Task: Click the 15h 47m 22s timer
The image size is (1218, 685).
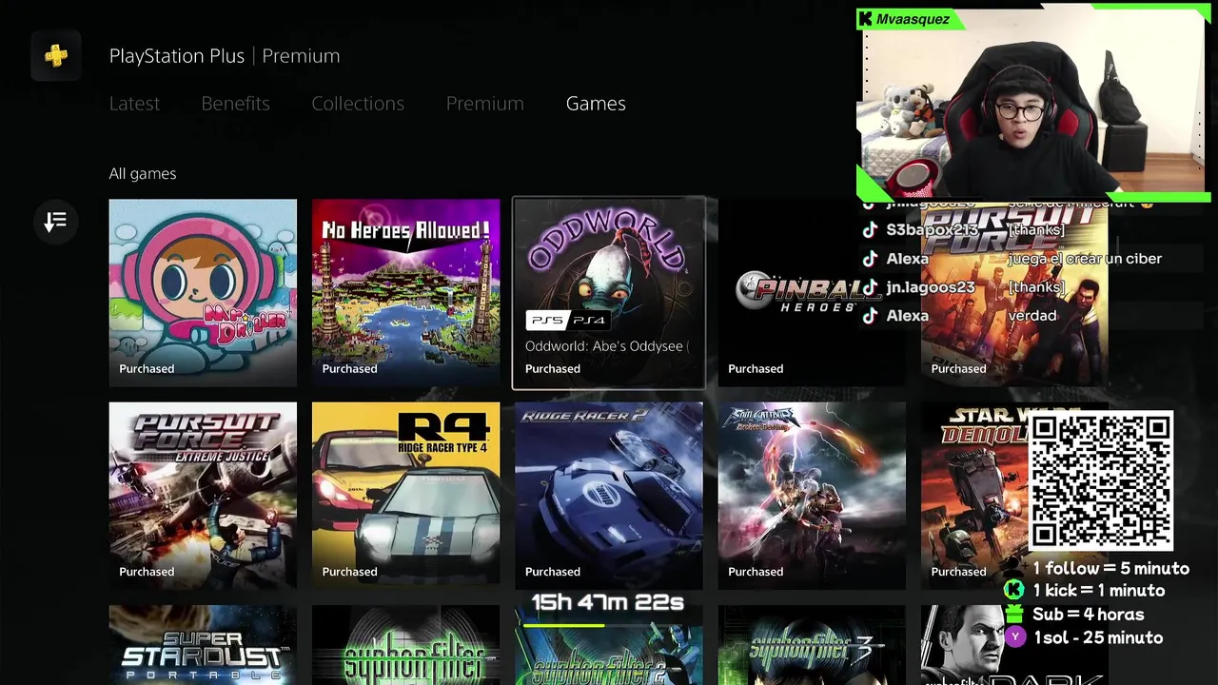Action: coord(608,602)
